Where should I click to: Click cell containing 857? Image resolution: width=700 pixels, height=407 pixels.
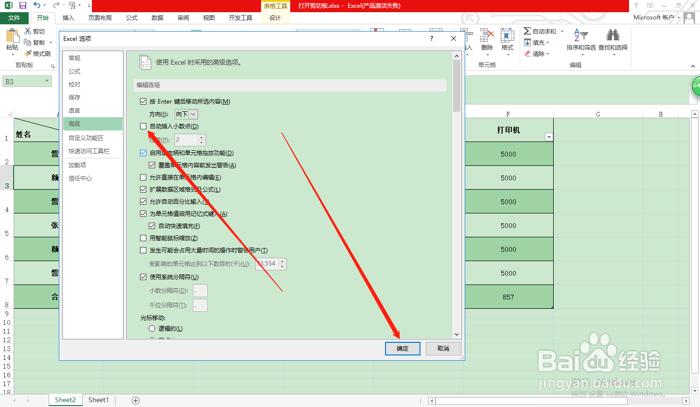click(x=508, y=297)
